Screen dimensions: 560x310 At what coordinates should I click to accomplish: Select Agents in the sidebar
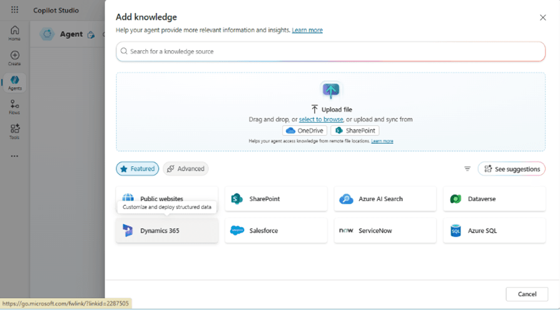pyautogui.click(x=14, y=83)
